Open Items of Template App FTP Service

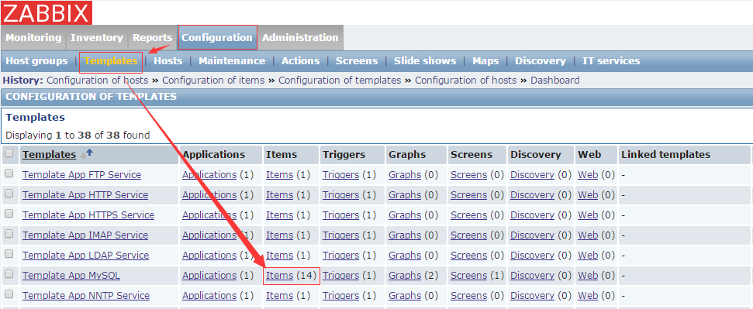(x=279, y=175)
